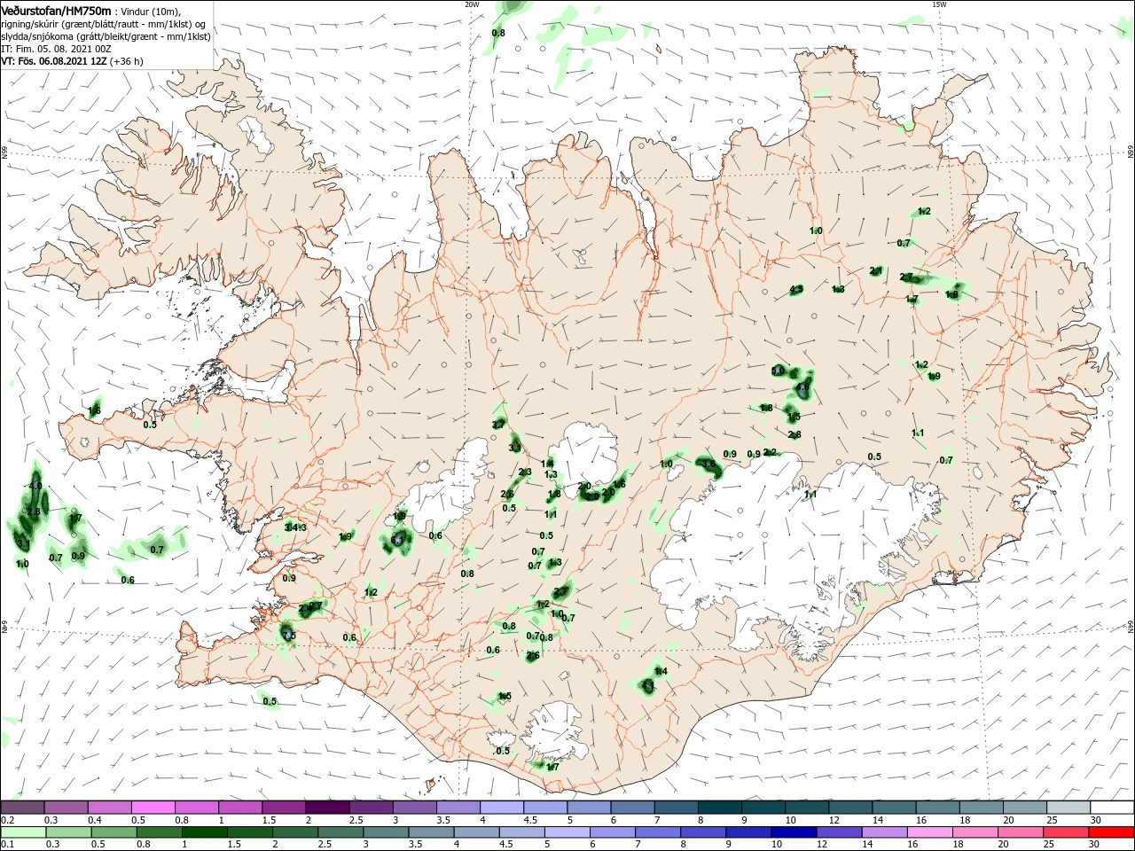Click the light grey 25 snow legend swatch

click(1068, 807)
